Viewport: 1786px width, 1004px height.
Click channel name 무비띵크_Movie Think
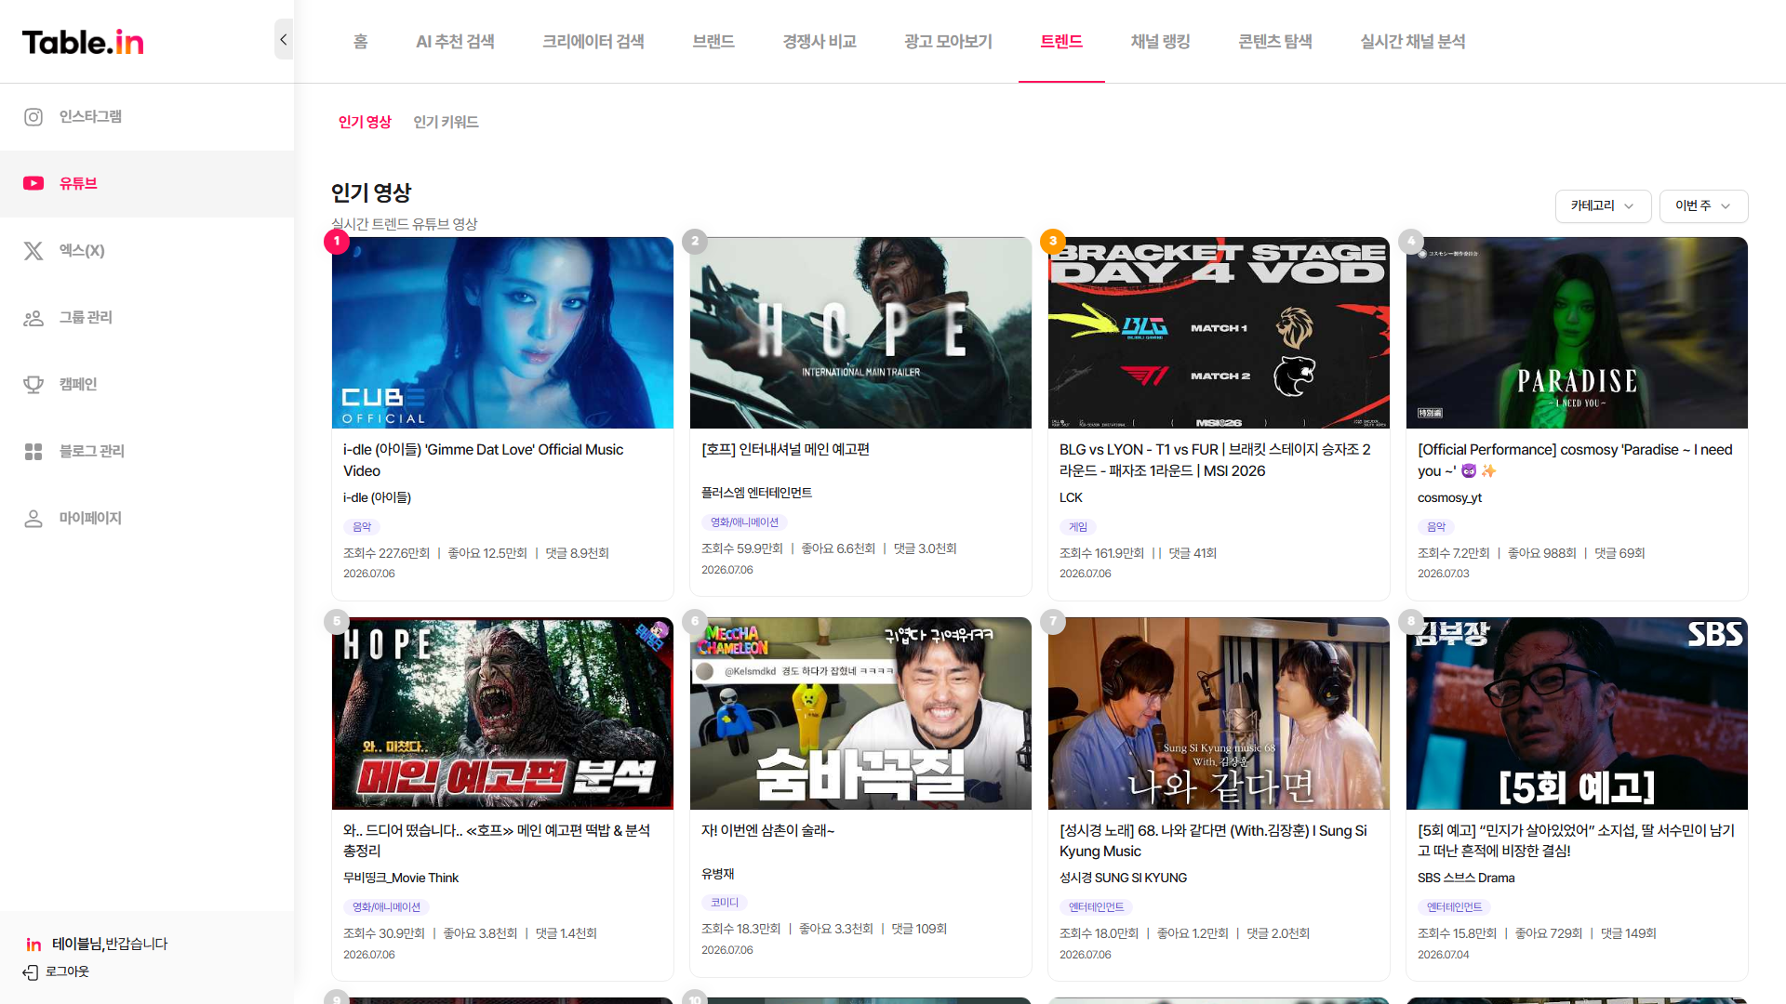click(x=400, y=878)
